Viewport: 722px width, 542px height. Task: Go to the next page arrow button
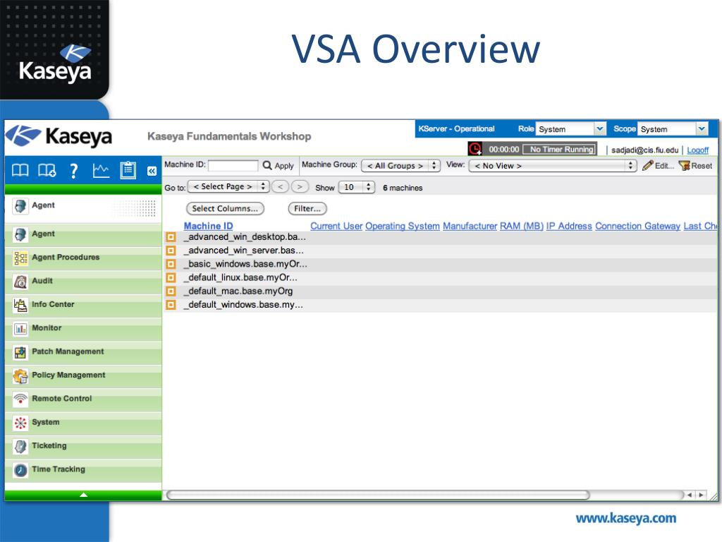pos(300,186)
